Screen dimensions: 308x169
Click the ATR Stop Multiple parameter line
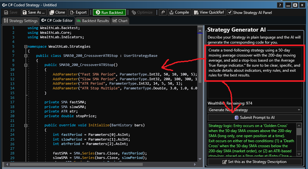click(125, 88)
